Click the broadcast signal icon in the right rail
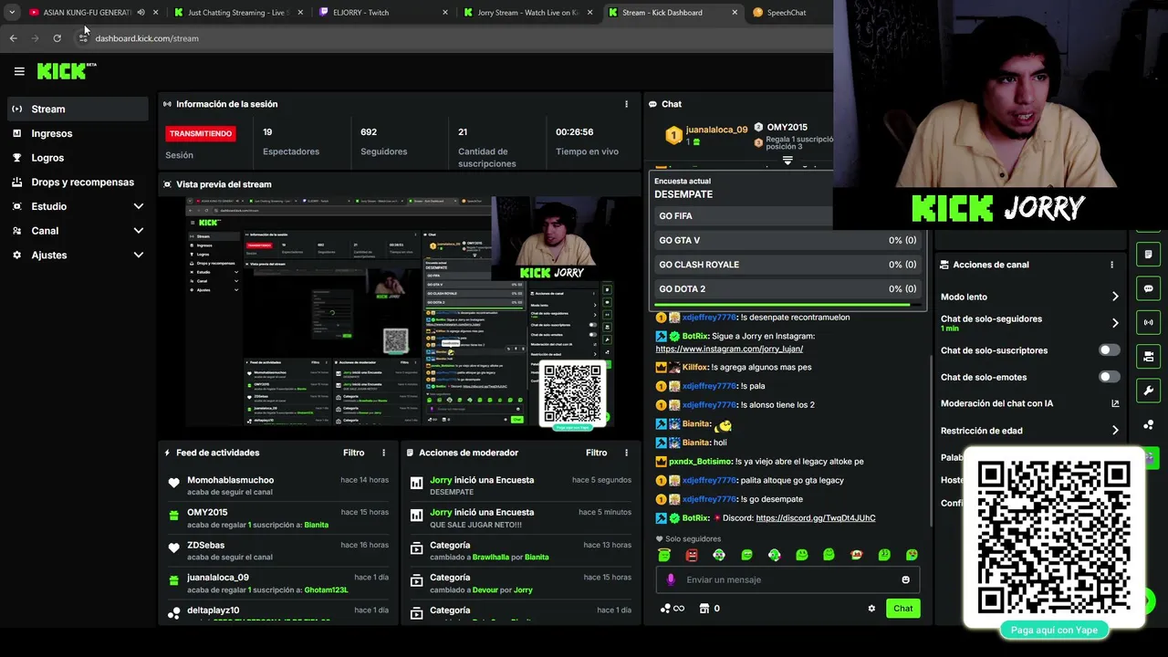Image resolution: width=1168 pixels, height=657 pixels. point(1148,322)
